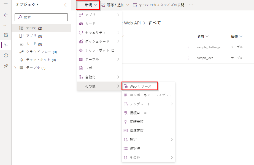
Task: Click the すべて breadcrumb heading
Action: 154,23
